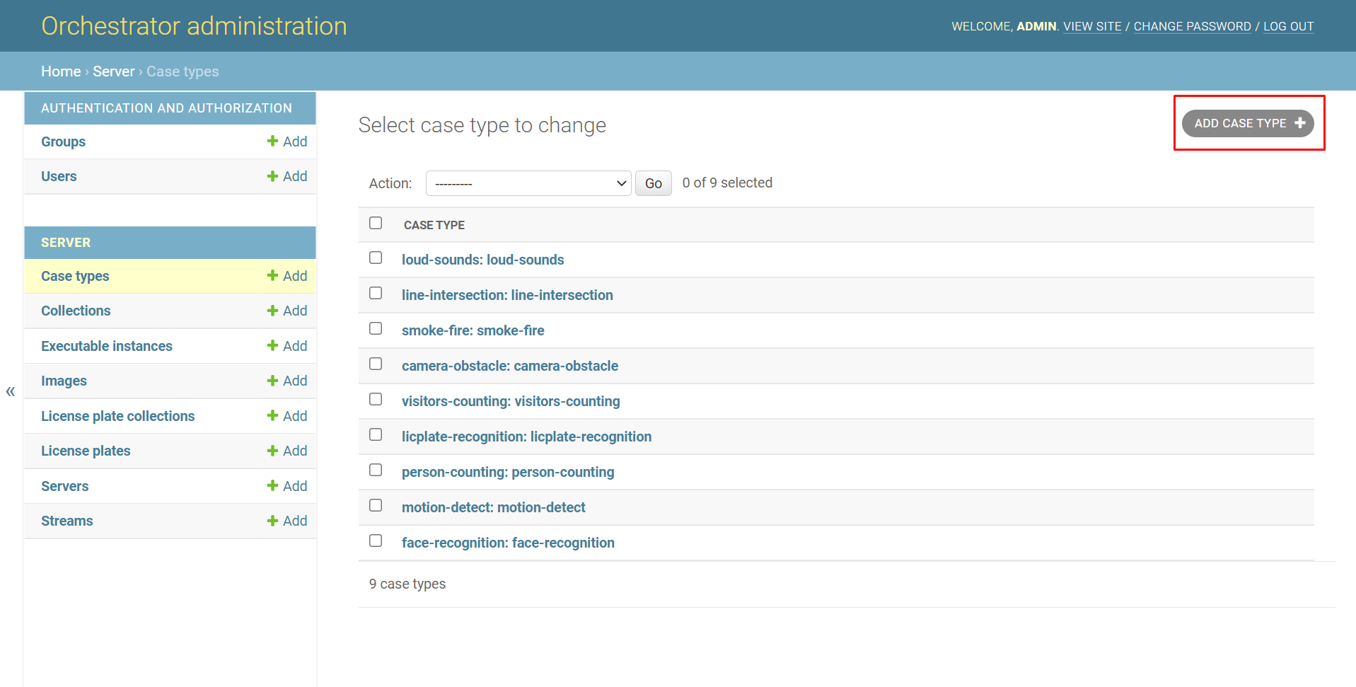The width and height of the screenshot is (1356, 687).
Task: Click the plus Add icon next to Groups
Action: (x=272, y=142)
